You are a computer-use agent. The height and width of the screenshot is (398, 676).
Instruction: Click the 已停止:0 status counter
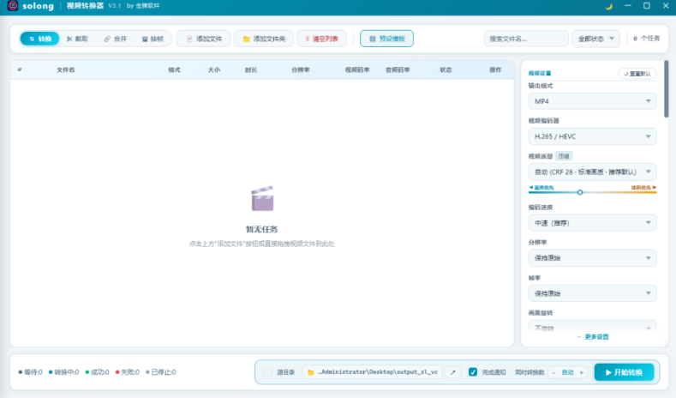pyautogui.click(x=161, y=372)
